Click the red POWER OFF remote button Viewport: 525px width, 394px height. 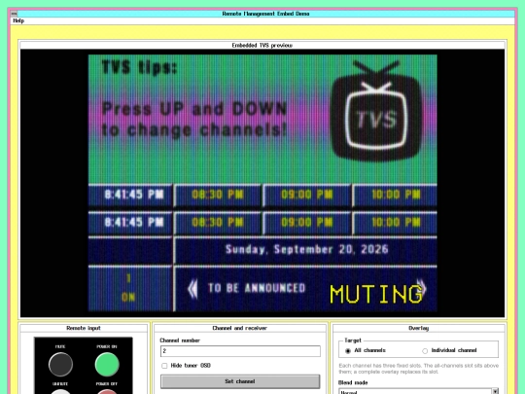pos(107,392)
